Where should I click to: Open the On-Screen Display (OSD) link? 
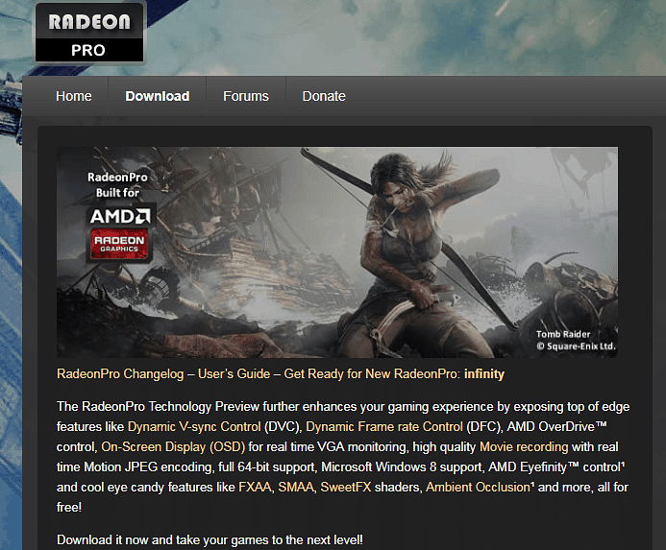pyautogui.click(x=173, y=447)
